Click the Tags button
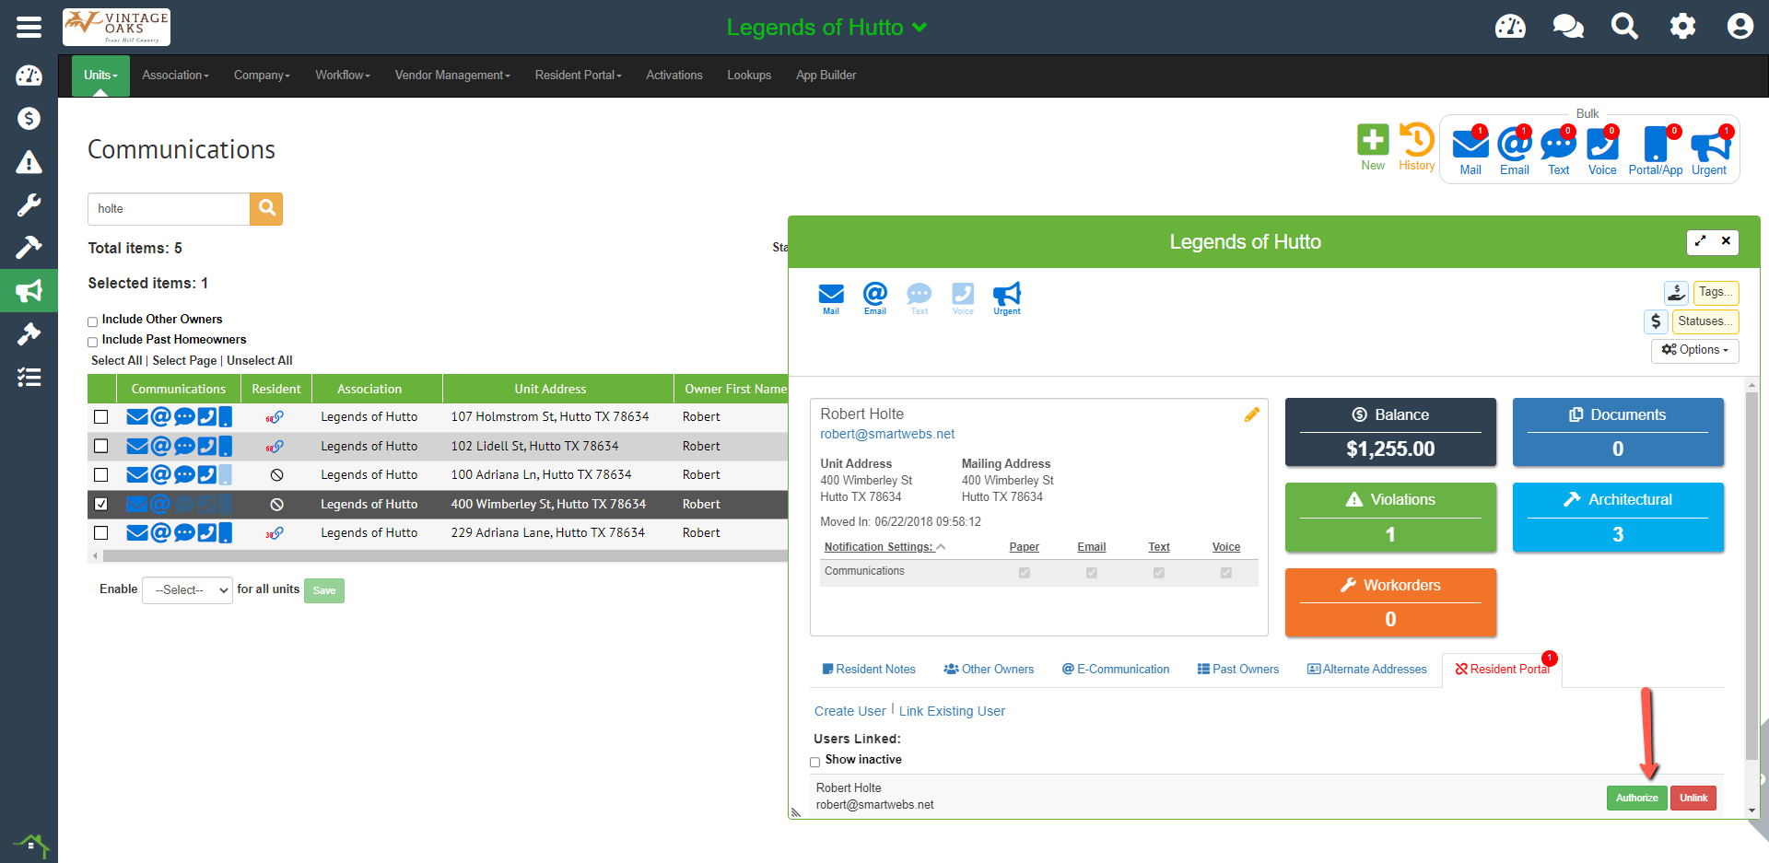Screen dimensions: 1769x863 click(x=1716, y=292)
